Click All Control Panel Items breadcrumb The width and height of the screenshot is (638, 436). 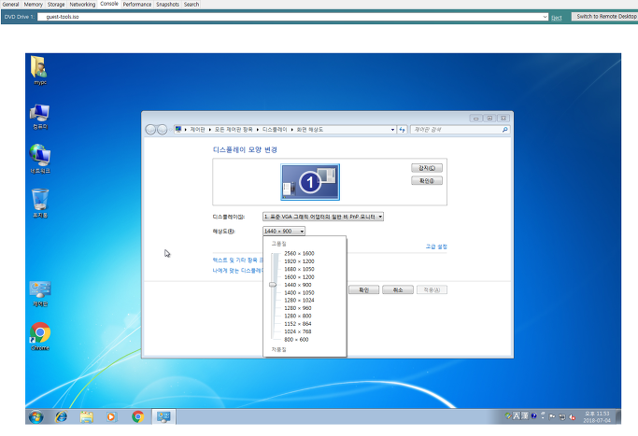tap(234, 130)
